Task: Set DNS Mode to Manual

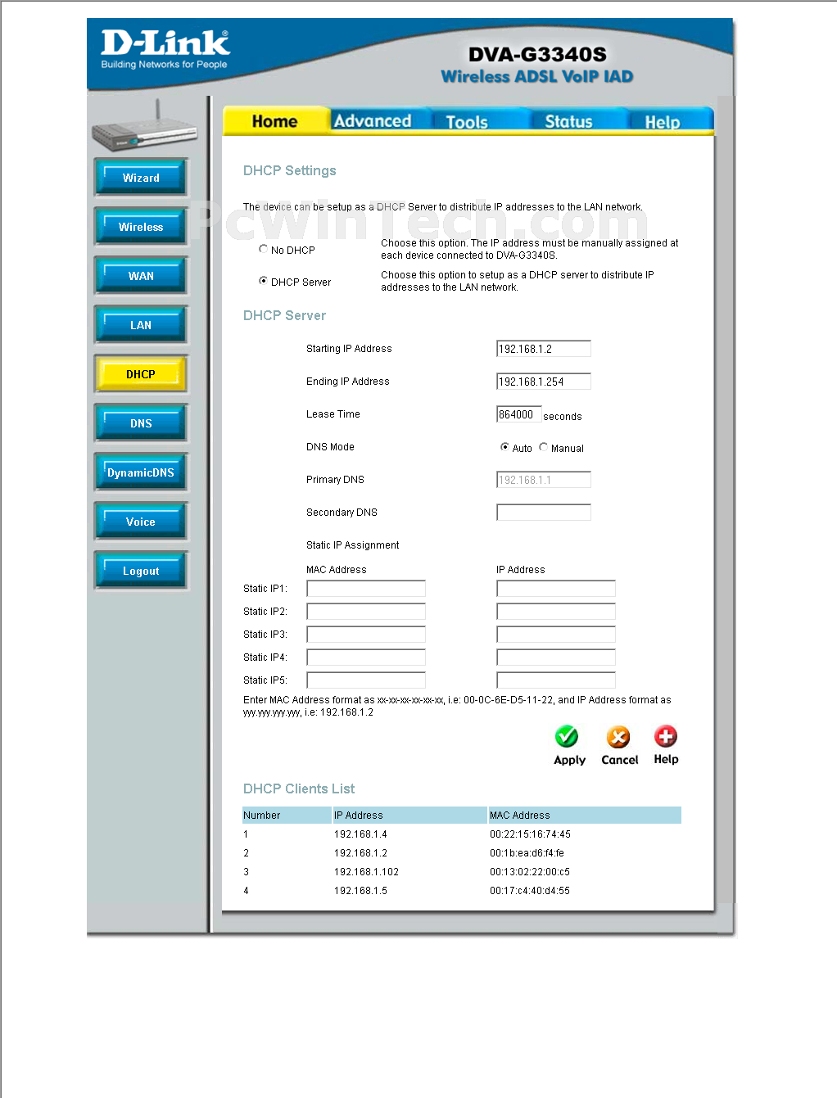Action: (543, 447)
